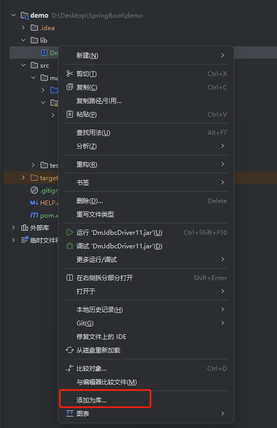Open 更多运行/调试 submenu
This screenshot has width=277, height=428.
click(x=146, y=259)
